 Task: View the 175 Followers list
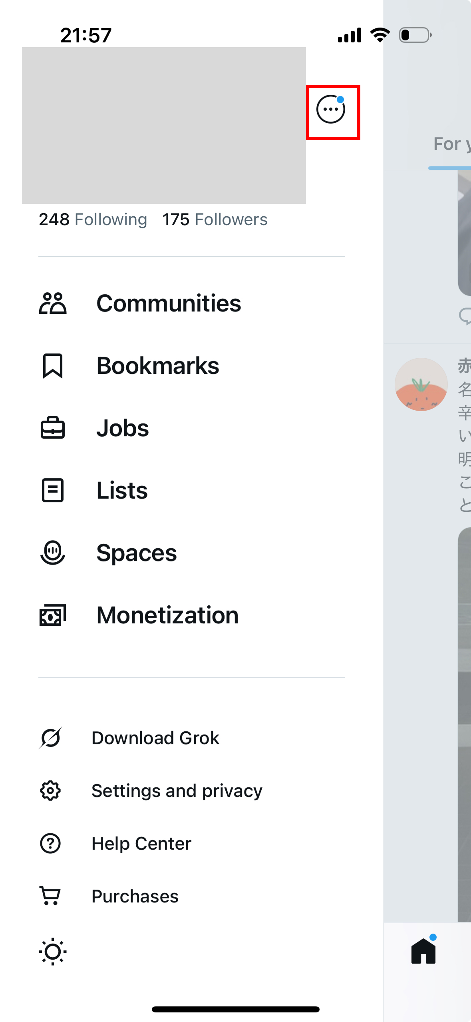(x=215, y=220)
